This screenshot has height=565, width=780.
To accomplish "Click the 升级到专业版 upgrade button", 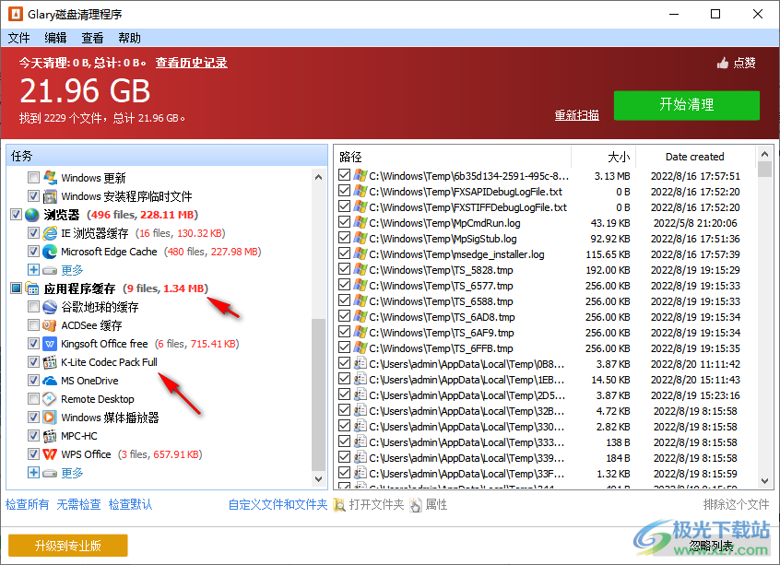I will pos(66,545).
